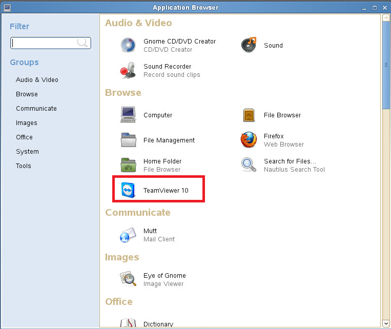
Task: Launch Sound Recorder microphone icon
Action: [128, 70]
